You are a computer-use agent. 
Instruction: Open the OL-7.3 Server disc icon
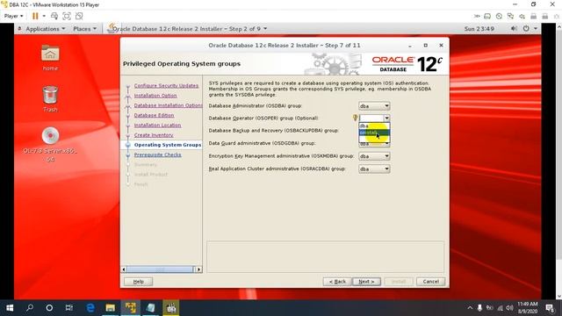tap(50, 144)
